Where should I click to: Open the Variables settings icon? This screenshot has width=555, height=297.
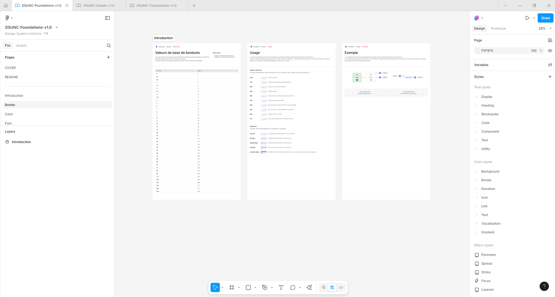click(550, 65)
